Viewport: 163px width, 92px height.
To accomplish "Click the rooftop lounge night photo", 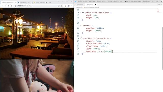I will coord(37,33).
